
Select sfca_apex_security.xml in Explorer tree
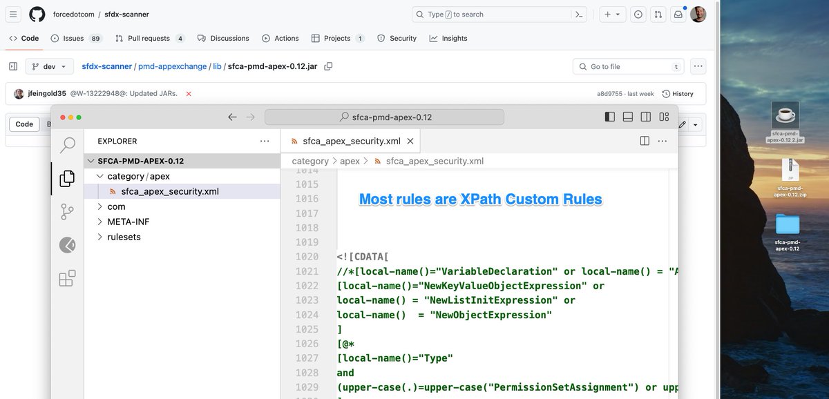pyautogui.click(x=182, y=191)
